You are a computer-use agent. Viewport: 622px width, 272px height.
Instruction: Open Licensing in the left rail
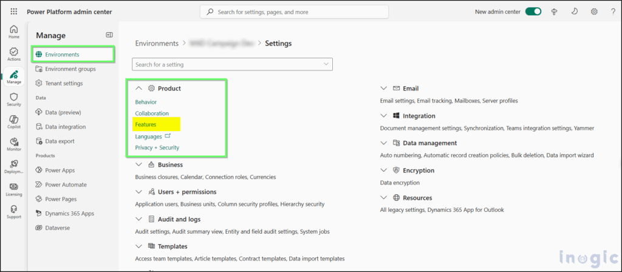point(14,190)
